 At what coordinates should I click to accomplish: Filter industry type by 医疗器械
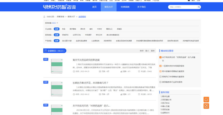[x=73, y=29]
